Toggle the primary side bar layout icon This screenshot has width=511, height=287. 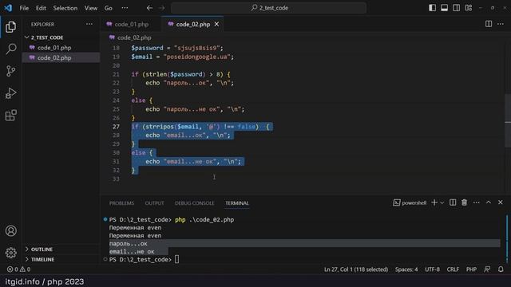pos(432,8)
